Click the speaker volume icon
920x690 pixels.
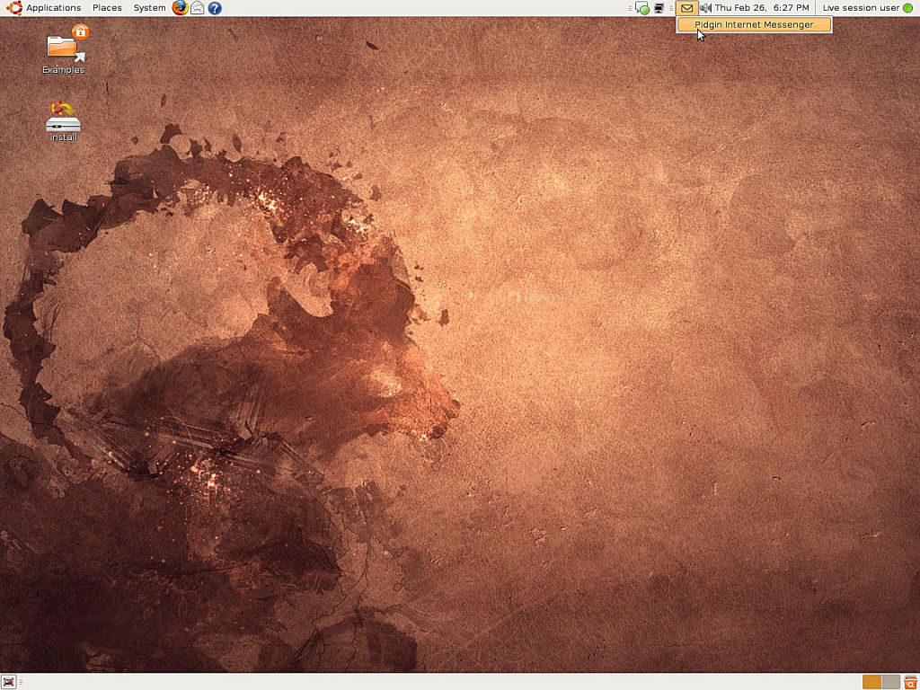pyautogui.click(x=705, y=8)
